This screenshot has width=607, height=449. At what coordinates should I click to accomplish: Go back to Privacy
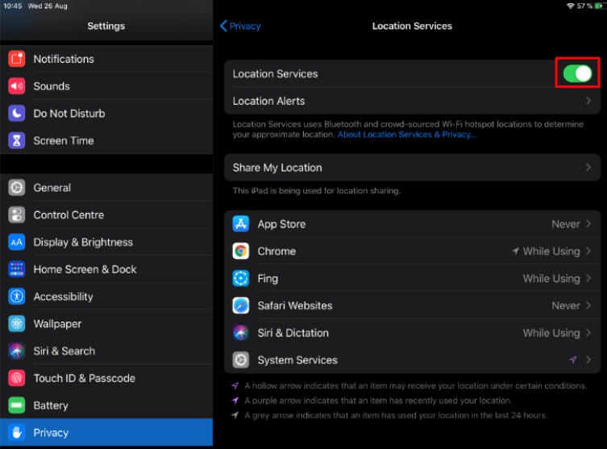(x=240, y=26)
